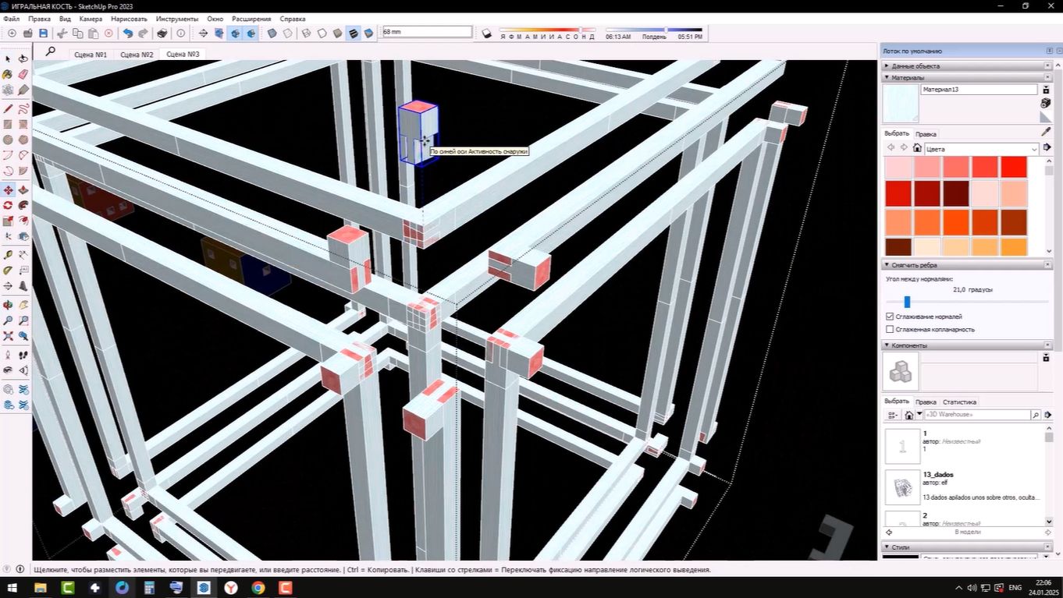Open the 'Файл' menu
1063x598 pixels.
click(x=11, y=18)
